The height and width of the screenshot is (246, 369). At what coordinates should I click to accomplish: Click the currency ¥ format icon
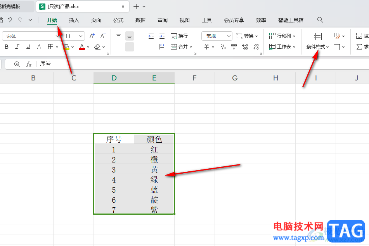207,47
